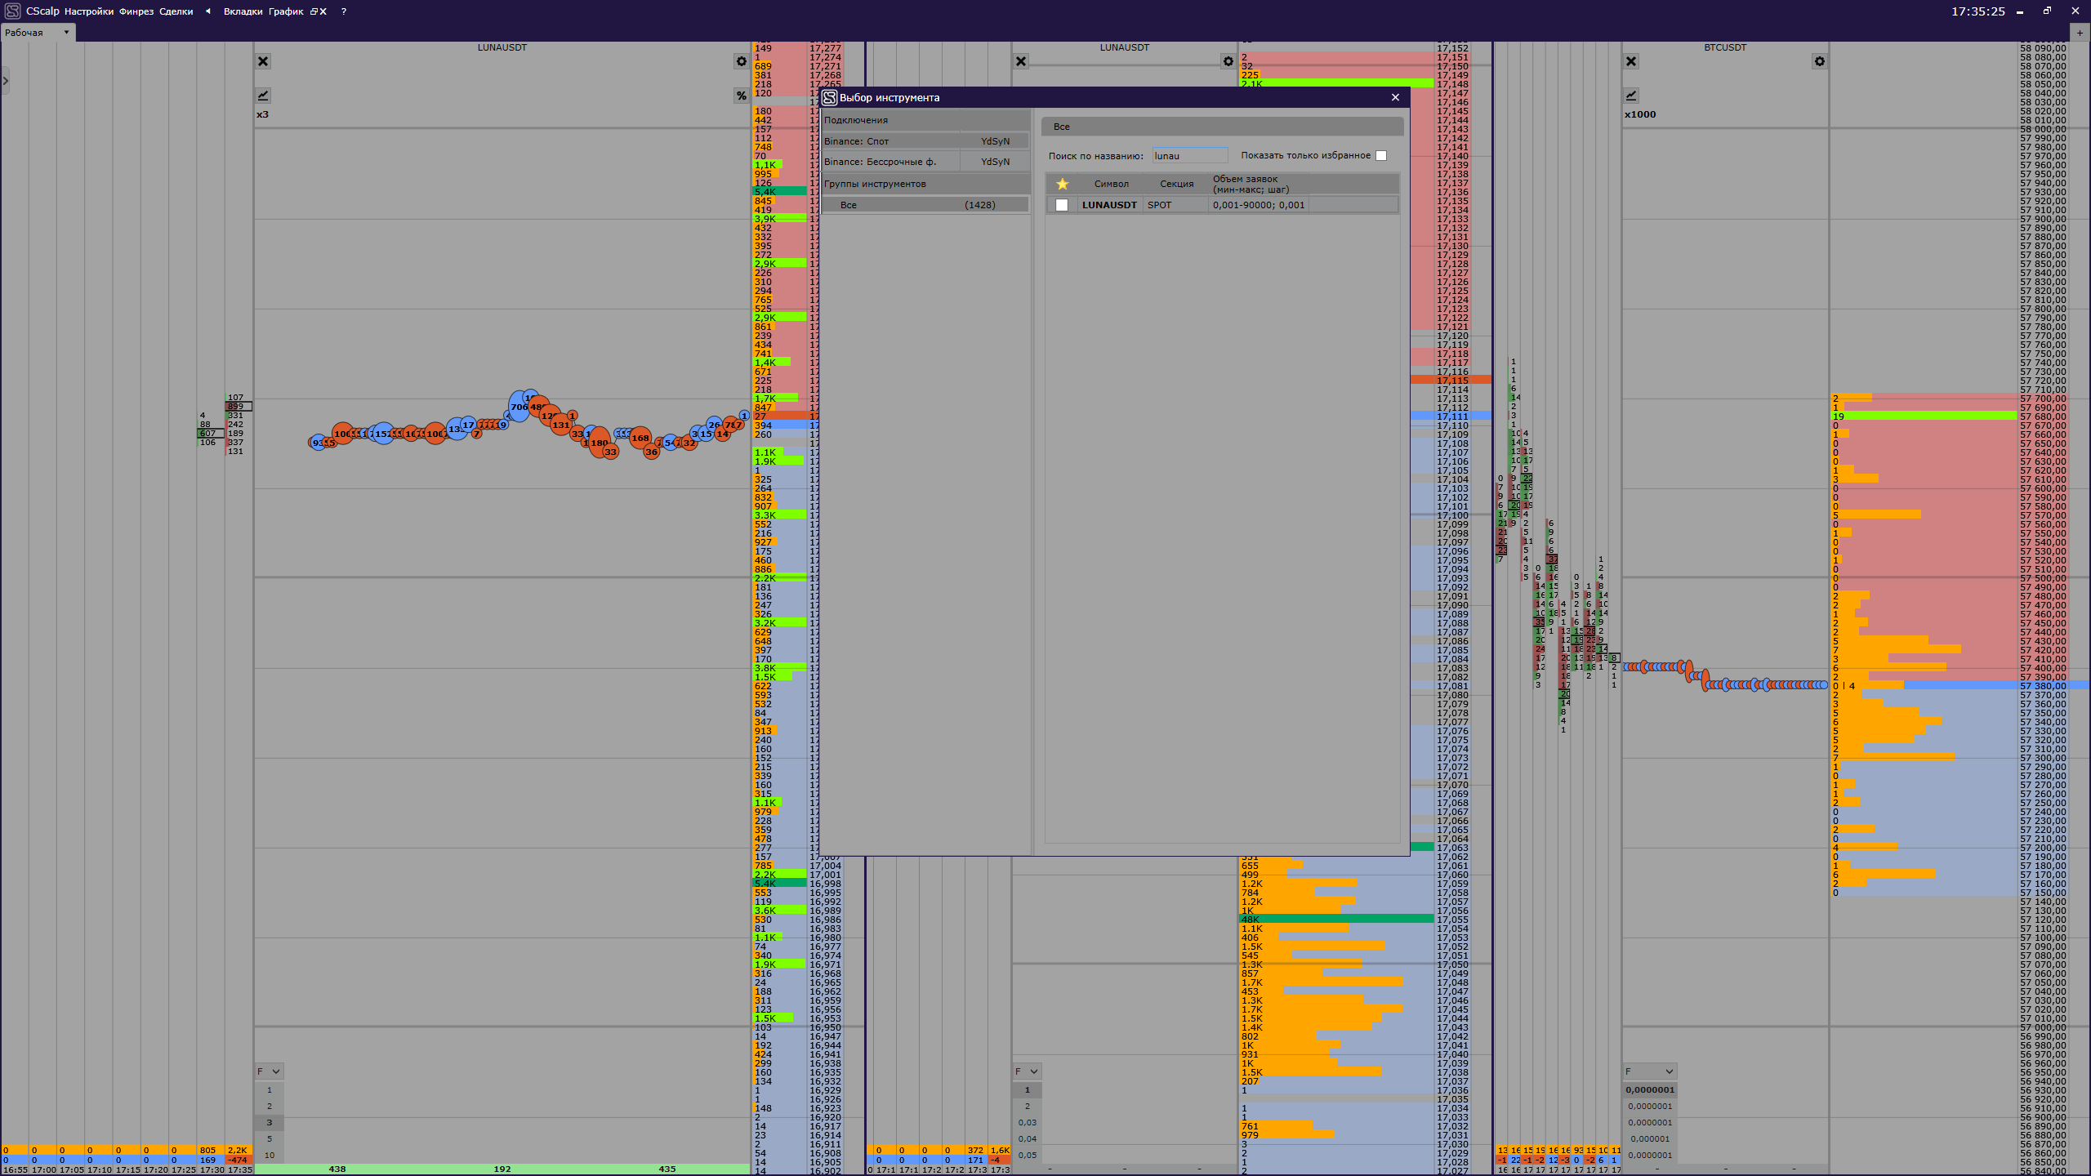Select the Binance: Бессрочные ф. connection
This screenshot has width=2091, height=1176.
pyautogui.click(x=925, y=162)
